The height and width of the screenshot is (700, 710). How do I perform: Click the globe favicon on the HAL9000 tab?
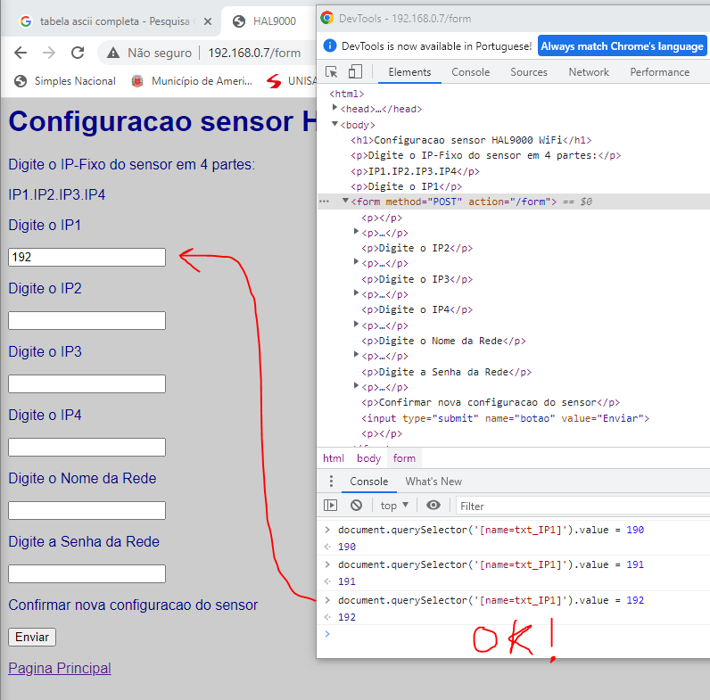click(x=239, y=21)
